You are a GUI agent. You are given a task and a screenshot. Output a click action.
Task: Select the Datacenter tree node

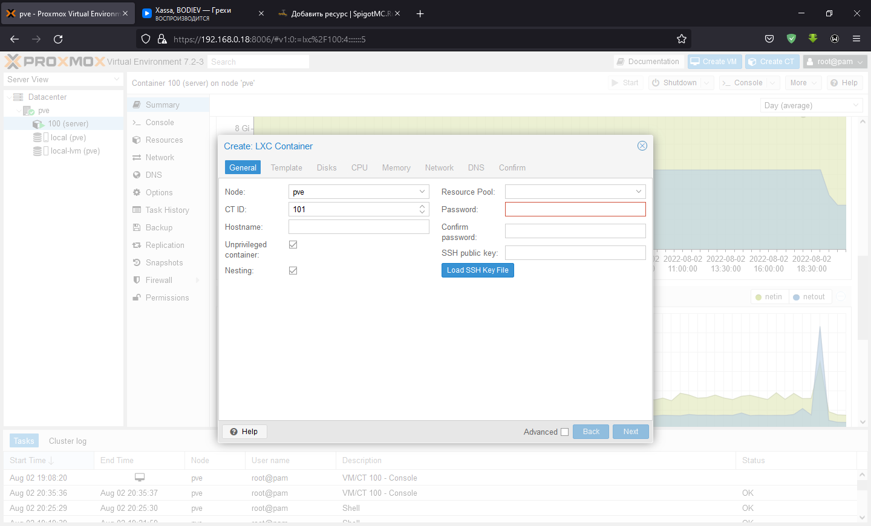tap(47, 97)
